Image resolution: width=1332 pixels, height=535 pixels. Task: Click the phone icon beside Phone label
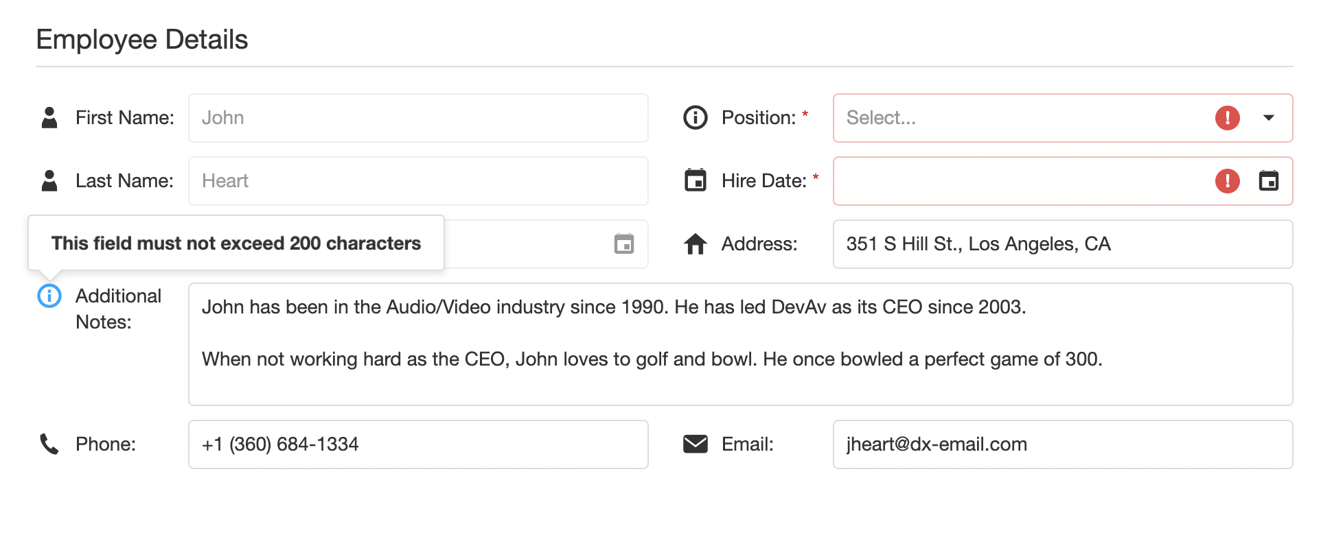point(49,444)
